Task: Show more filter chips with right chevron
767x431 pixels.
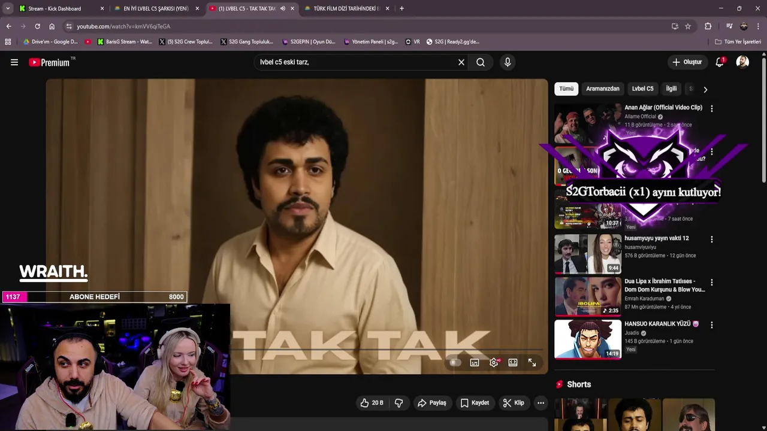Action: click(x=705, y=89)
